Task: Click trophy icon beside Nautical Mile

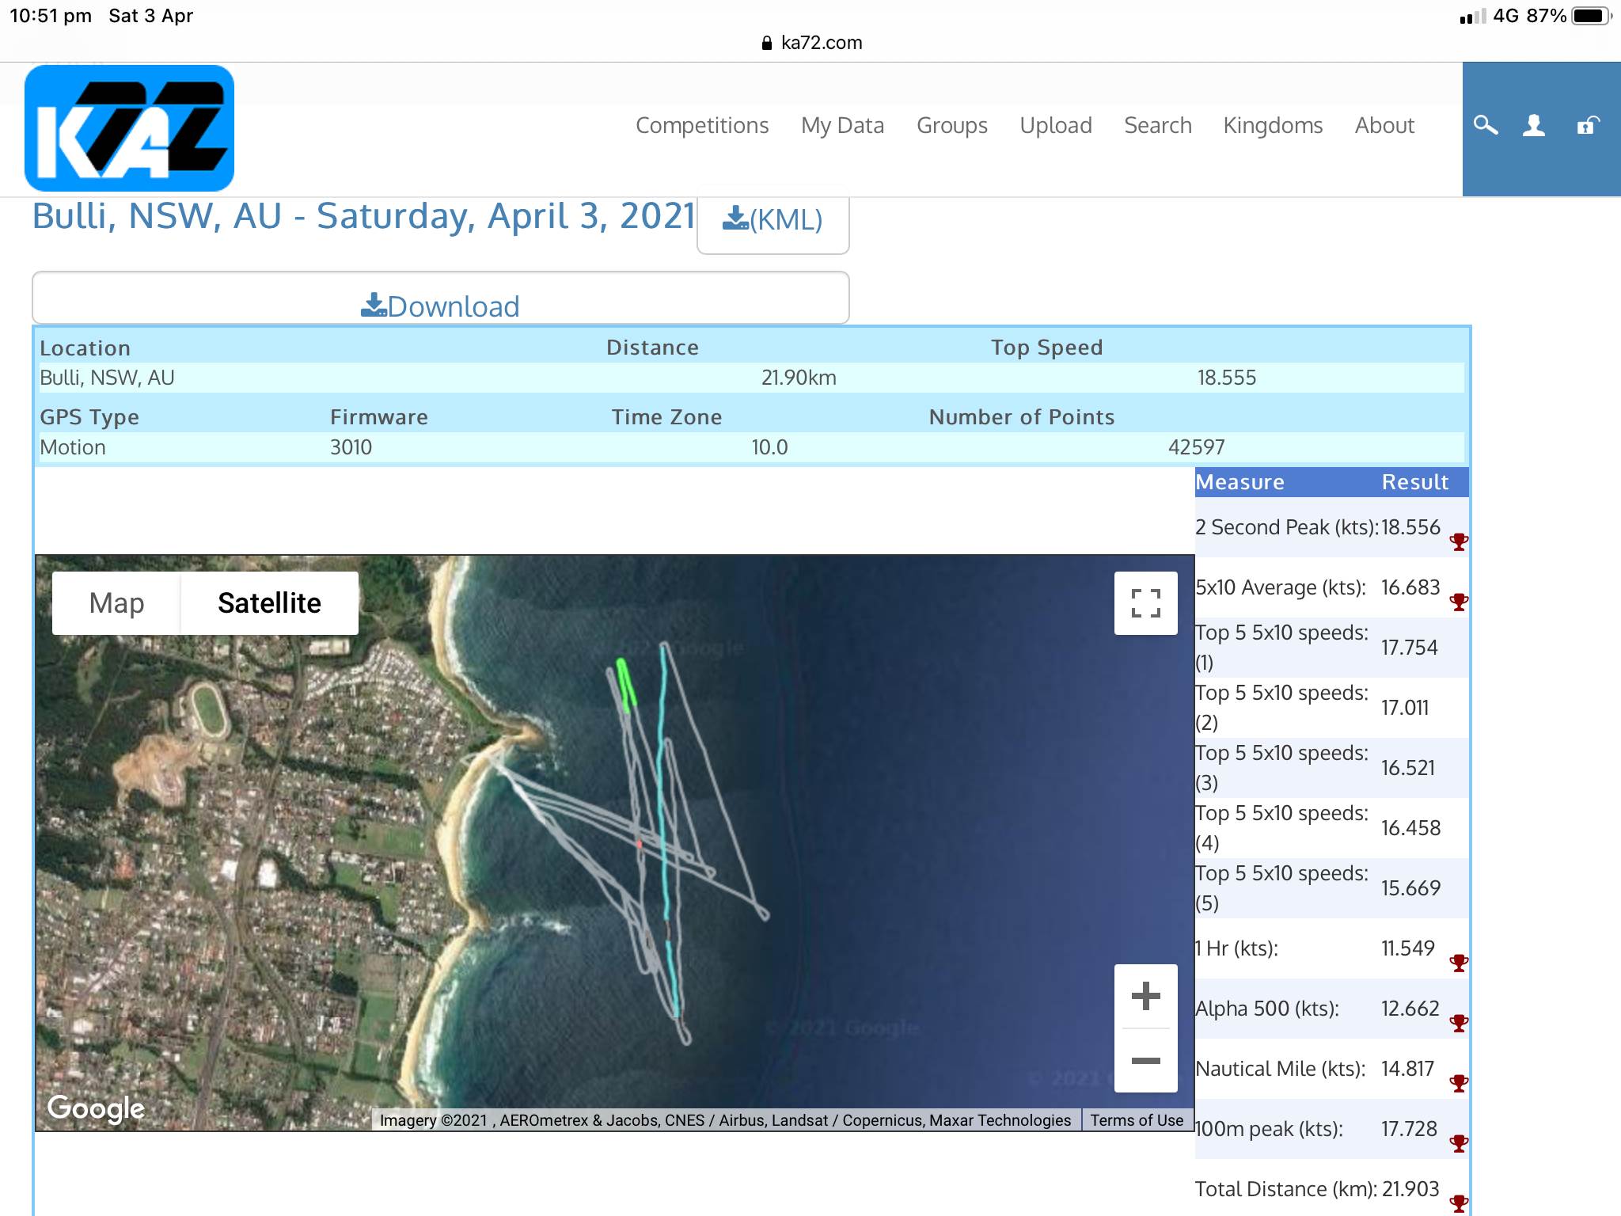Action: (x=1459, y=1084)
